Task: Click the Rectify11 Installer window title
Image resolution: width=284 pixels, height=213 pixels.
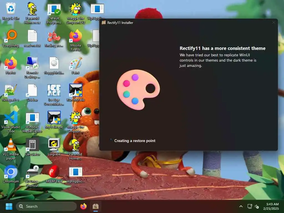Action: (x=120, y=23)
